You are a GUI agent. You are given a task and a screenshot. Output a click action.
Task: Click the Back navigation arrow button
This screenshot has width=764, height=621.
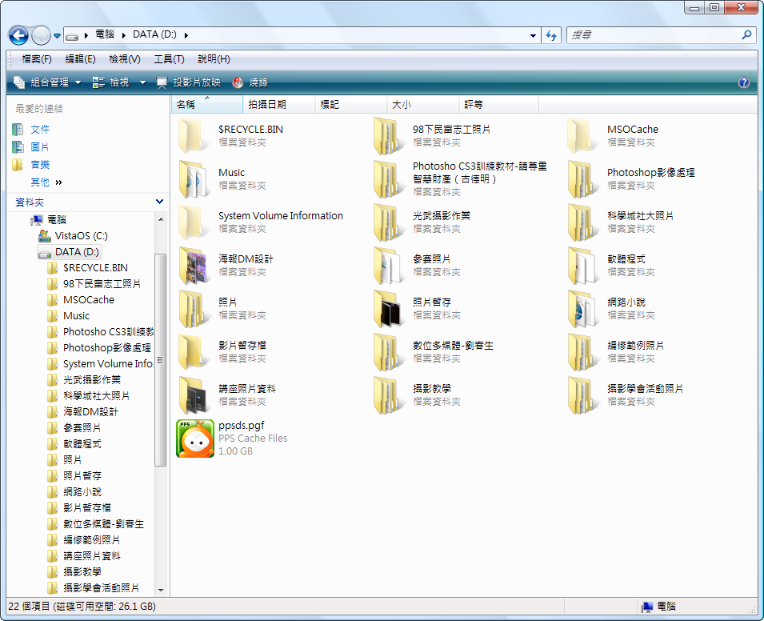coord(18,35)
